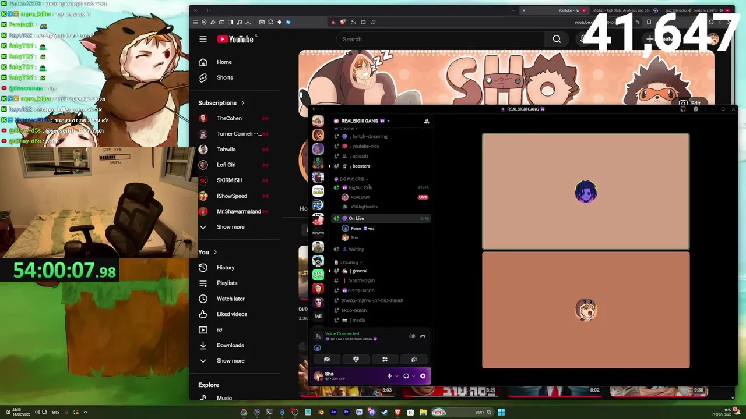Open browser downloads arrow icon
746x419 pixels.
tap(248, 22)
